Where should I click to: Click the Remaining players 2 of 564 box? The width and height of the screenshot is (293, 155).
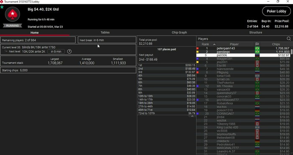[38, 40]
